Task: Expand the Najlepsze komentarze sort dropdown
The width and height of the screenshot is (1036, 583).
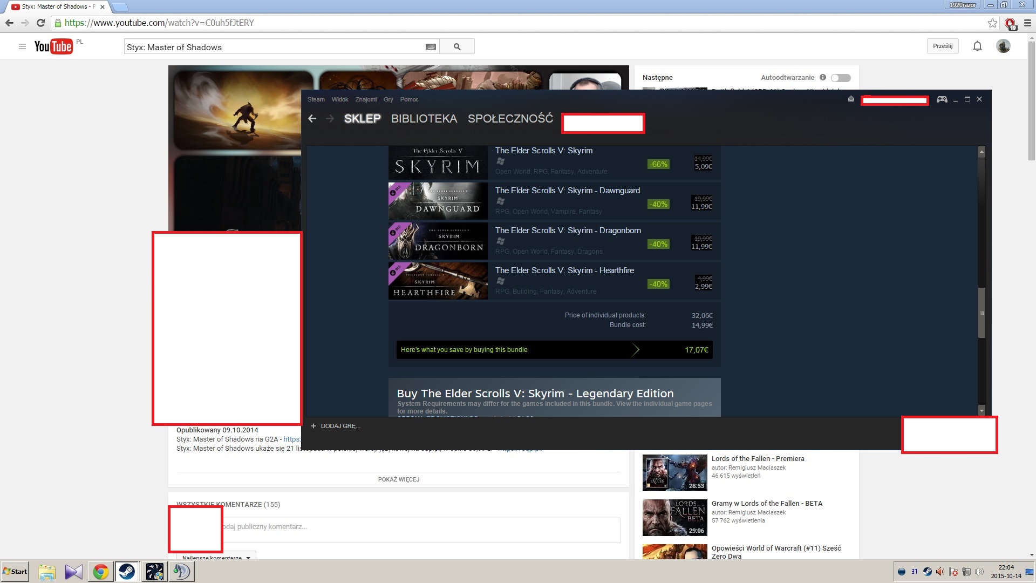Action: 216,557
